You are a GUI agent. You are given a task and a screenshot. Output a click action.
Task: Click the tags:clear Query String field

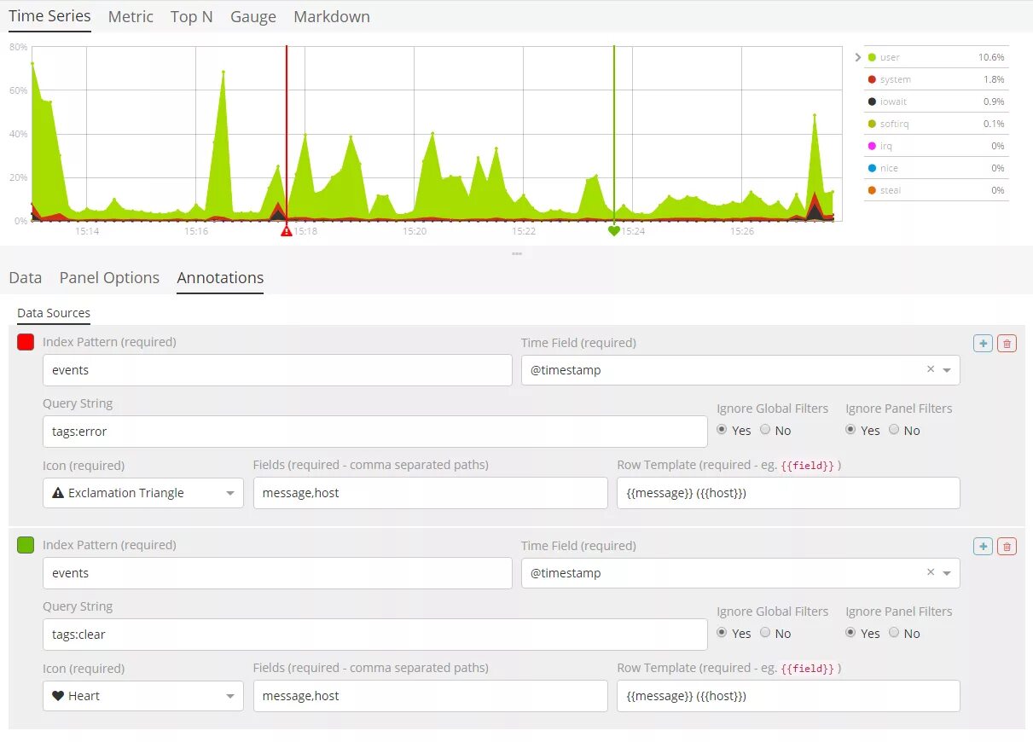(374, 635)
